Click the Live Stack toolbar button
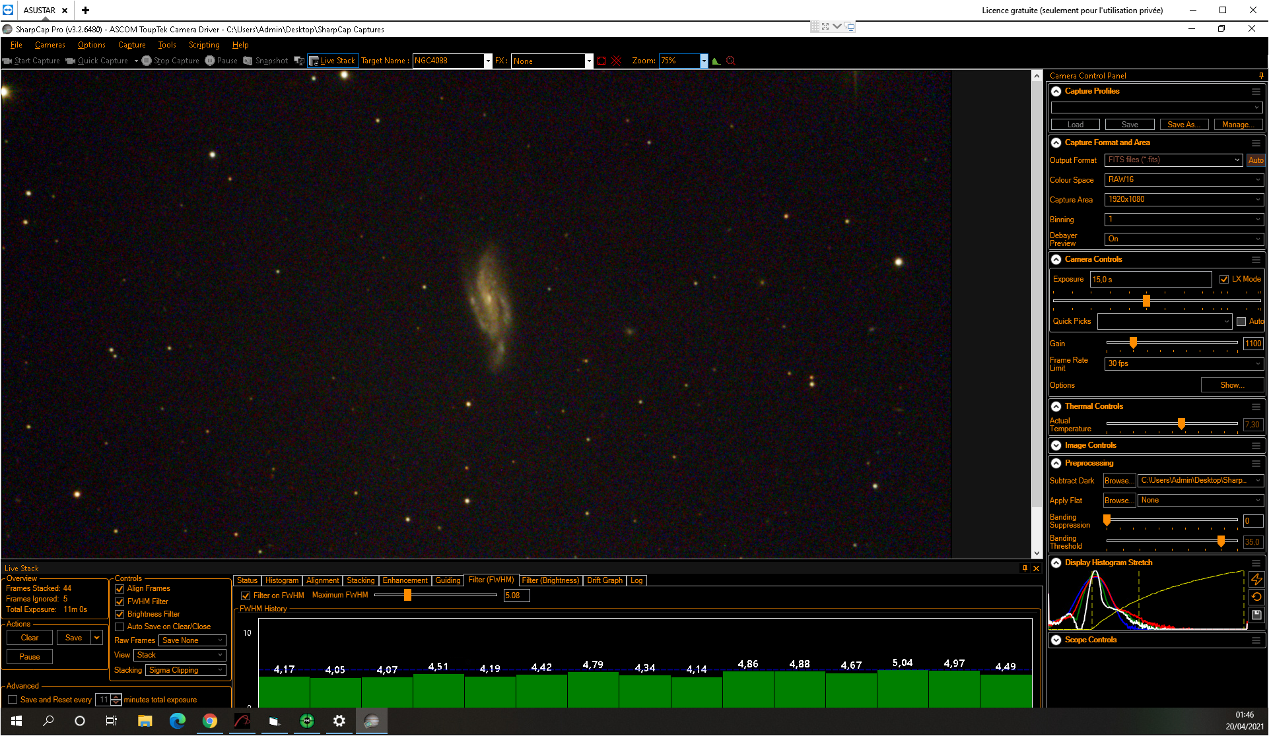1269x736 pixels. click(333, 61)
